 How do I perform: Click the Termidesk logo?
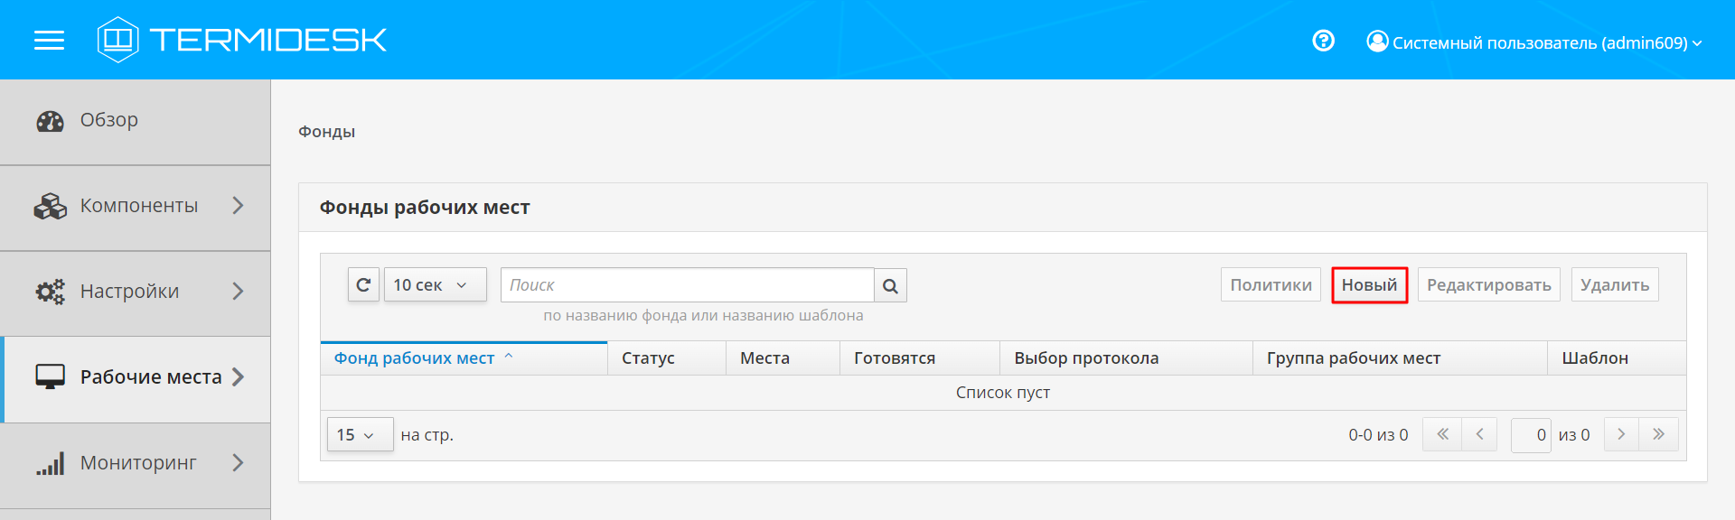point(242,40)
